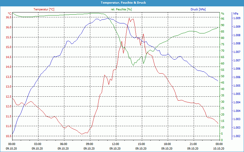Screen dimensions: 244x152
Task: Click the 50 humidity axis tick
Action: (223, 76)
